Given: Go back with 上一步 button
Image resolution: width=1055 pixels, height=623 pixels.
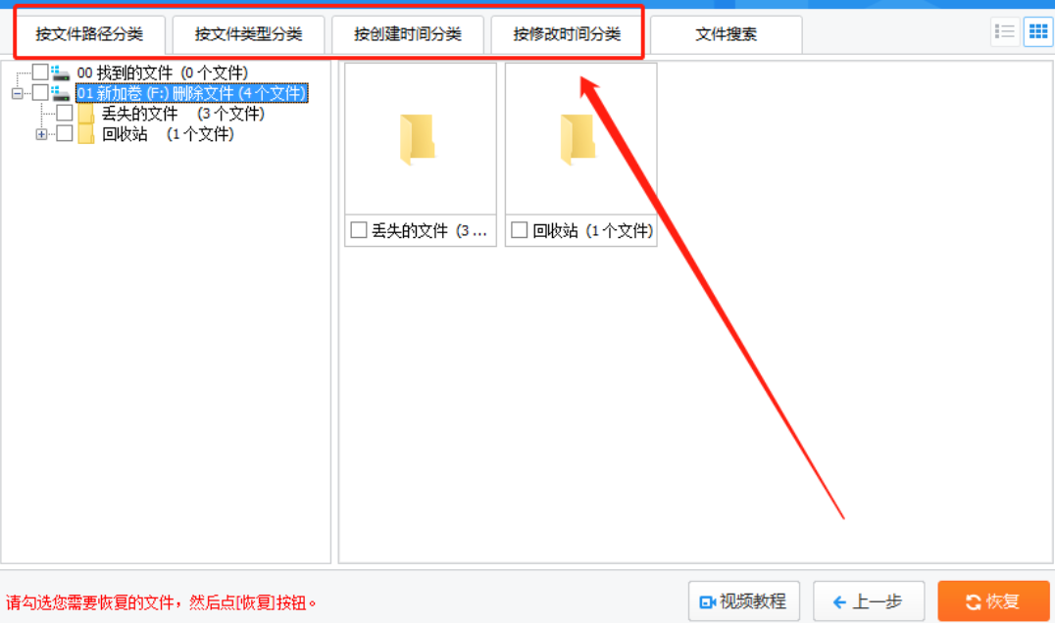Looking at the screenshot, I should tap(869, 600).
